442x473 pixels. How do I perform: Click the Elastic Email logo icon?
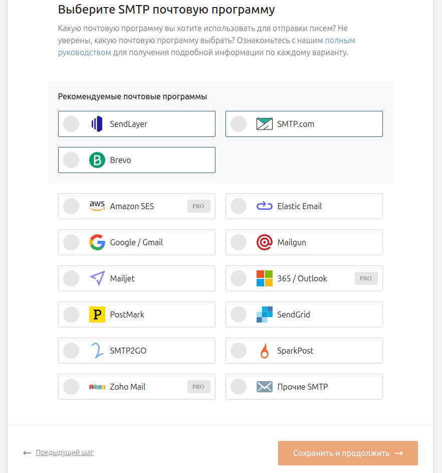[x=264, y=206]
